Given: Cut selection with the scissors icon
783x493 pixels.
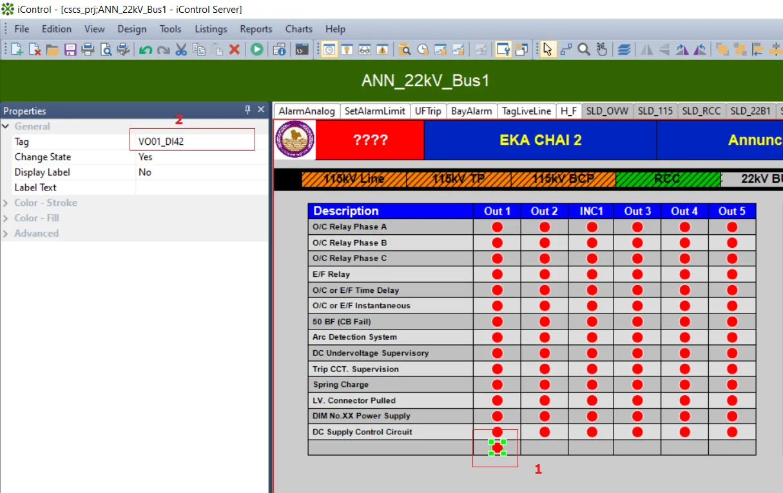Looking at the screenshot, I should (181, 50).
